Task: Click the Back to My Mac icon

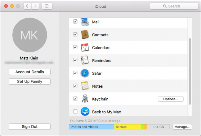Action: pos(85,111)
